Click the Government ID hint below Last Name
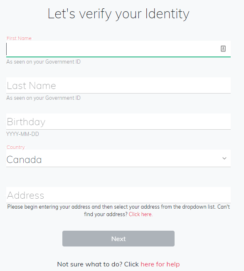Viewport: 244px width, 271px height. [43, 98]
